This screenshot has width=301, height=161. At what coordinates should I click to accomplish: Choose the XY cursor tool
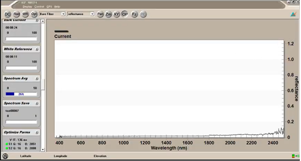(x=117, y=14)
